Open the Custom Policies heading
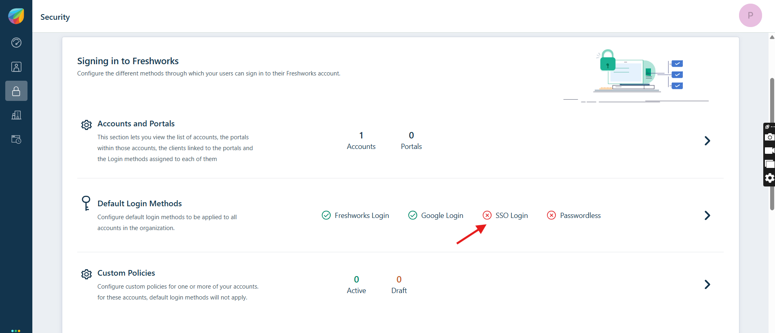 (x=126, y=273)
